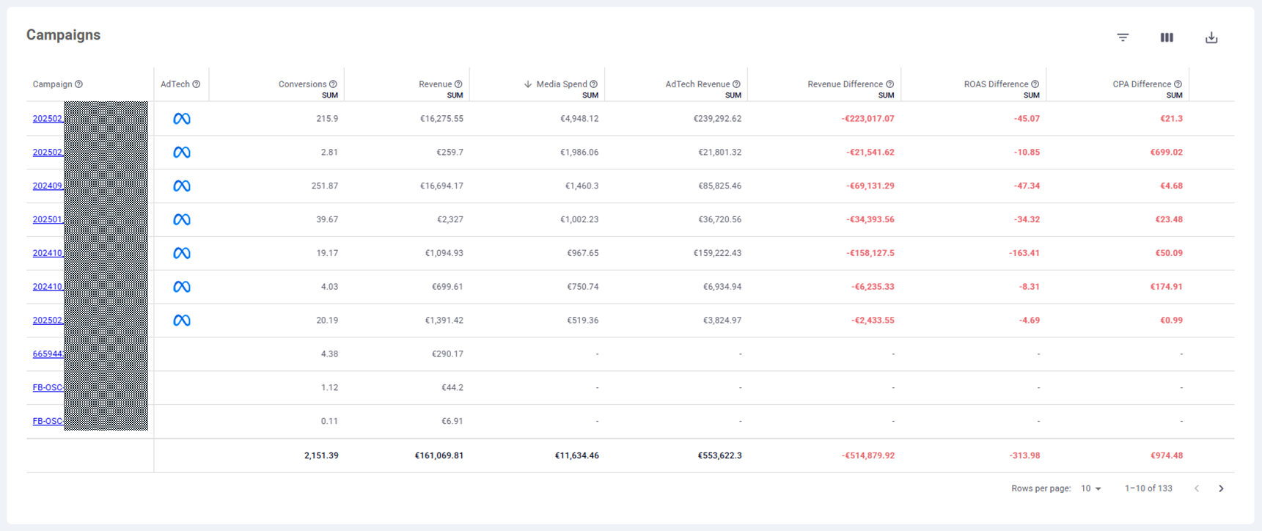
Task: Sort by AdTech Revenue column header
Action: (697, 84)
